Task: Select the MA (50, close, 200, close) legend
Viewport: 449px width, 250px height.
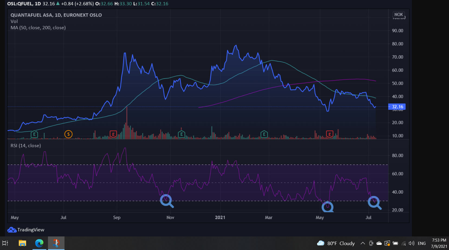Action: [38, 28]
